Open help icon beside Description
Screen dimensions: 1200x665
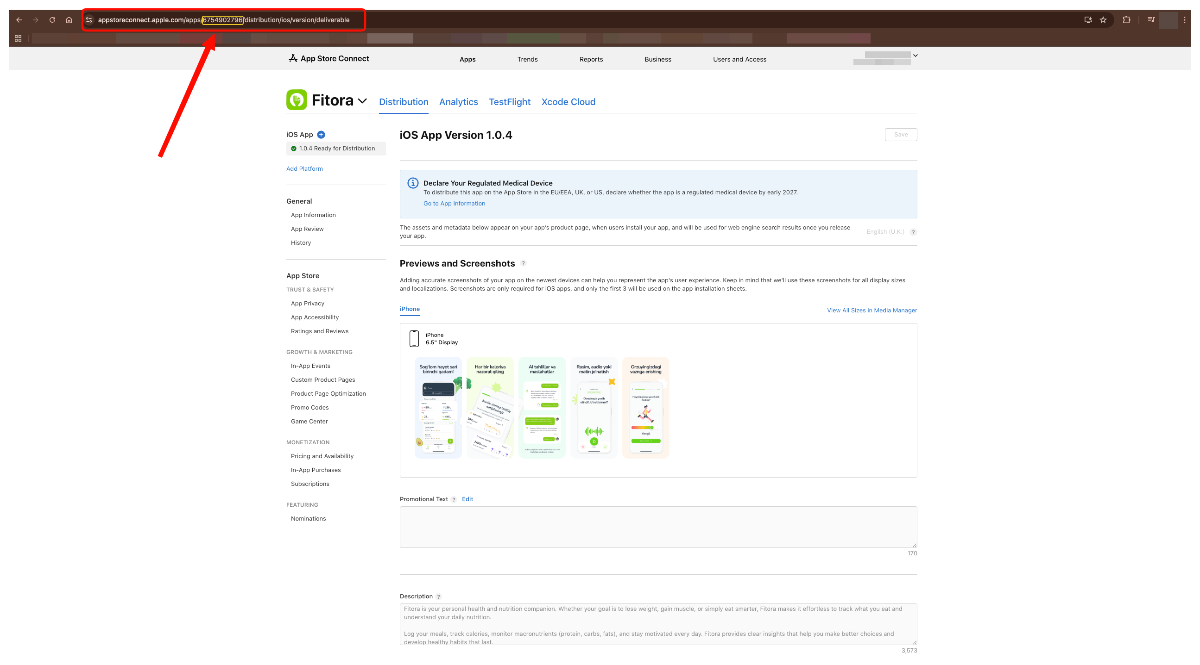click(438, 597)
